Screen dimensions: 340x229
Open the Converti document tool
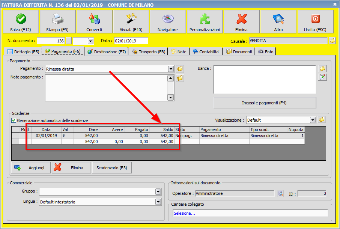pyautogui.click(x=94, y=22)
